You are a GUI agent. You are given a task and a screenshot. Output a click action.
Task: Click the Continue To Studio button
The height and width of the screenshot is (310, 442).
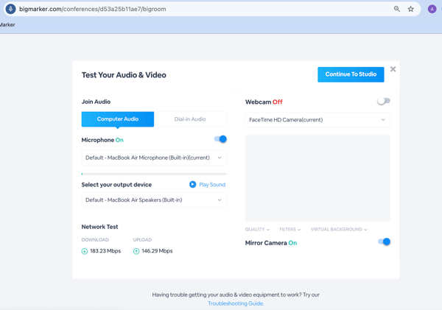point(351,74)
